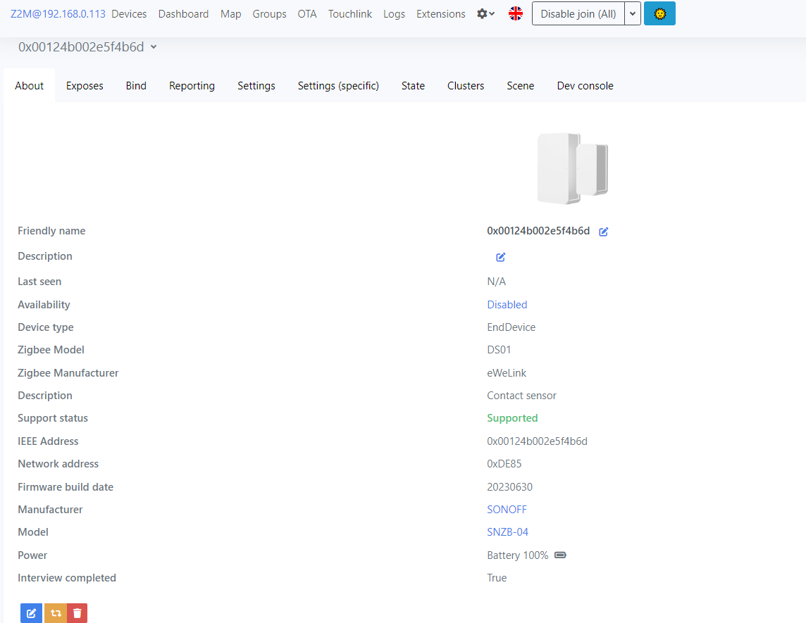The height and width of the screenshot is (623, 806).
Task: Switch to the Bind tab
Action: (136, 86)
